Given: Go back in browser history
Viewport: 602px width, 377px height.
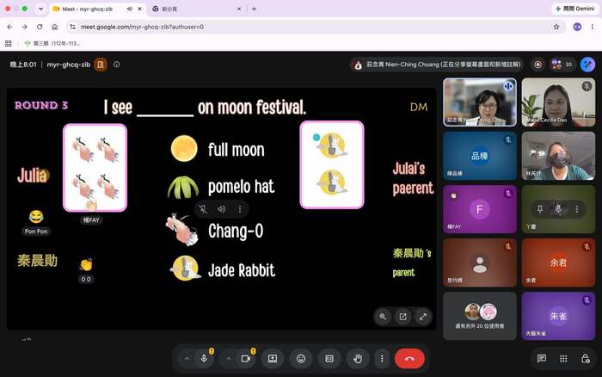Looking at the screenshot, I should [x=9, y=27].
